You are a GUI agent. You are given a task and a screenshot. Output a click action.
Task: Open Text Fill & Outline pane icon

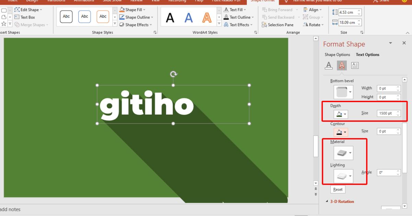[329, 65]
